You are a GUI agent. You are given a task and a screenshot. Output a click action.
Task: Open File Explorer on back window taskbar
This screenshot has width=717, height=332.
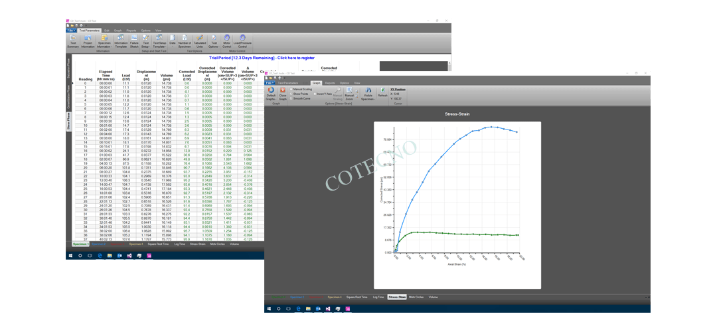(x=110, y=256)
